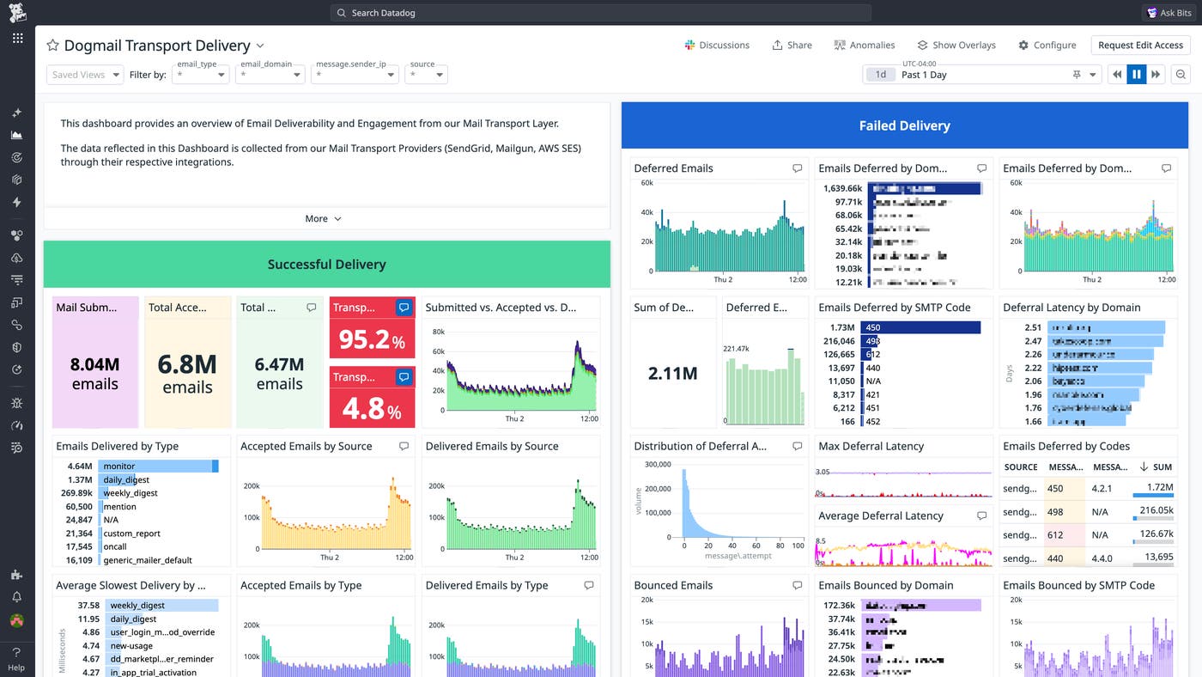1202x677 pixels.
Task: Pause live dashboard updates with the pause button
Action: click(x=1136, y=74)
